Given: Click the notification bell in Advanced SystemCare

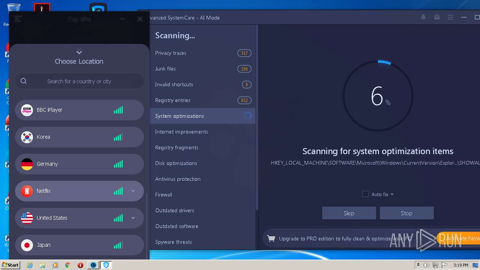Looking at the screenshot, I should point(423,17).
